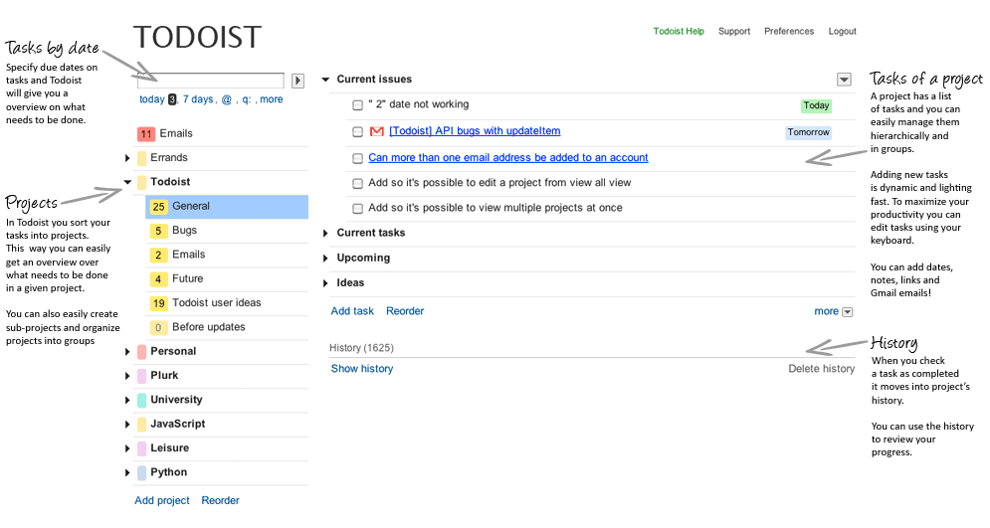Click the task query input field
990x528 pixels.
coord(211,81)
